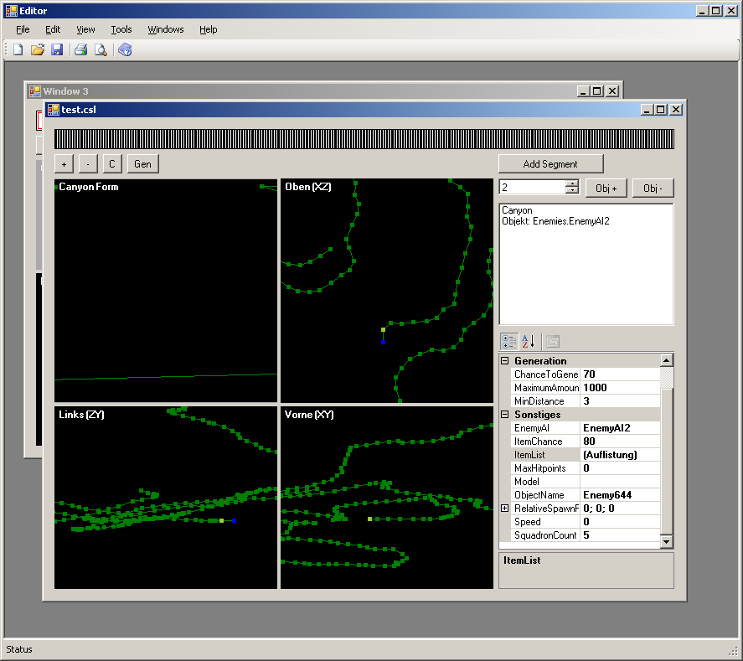Close the main Editor window

[731, 10]
